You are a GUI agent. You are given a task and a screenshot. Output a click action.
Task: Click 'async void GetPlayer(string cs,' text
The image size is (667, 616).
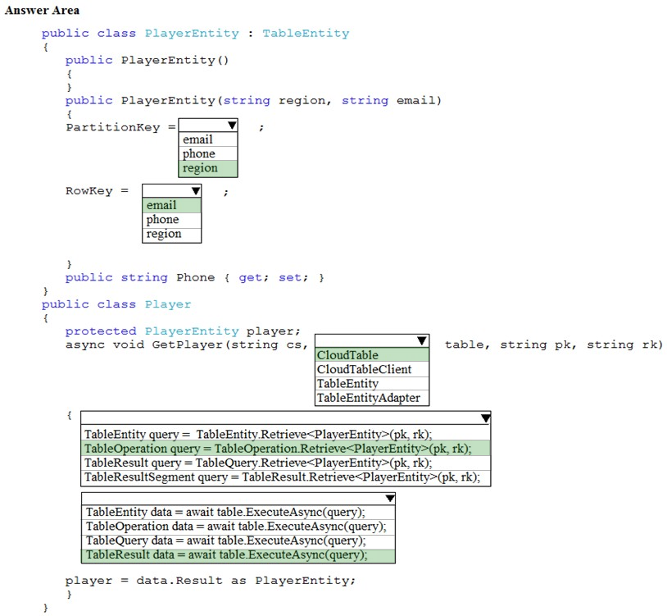pyautogui.click(x=187, y=345)
